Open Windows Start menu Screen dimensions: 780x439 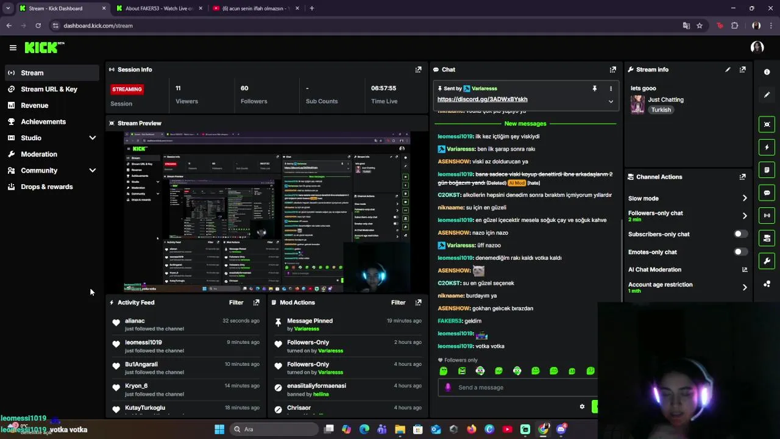click(219, 429)
